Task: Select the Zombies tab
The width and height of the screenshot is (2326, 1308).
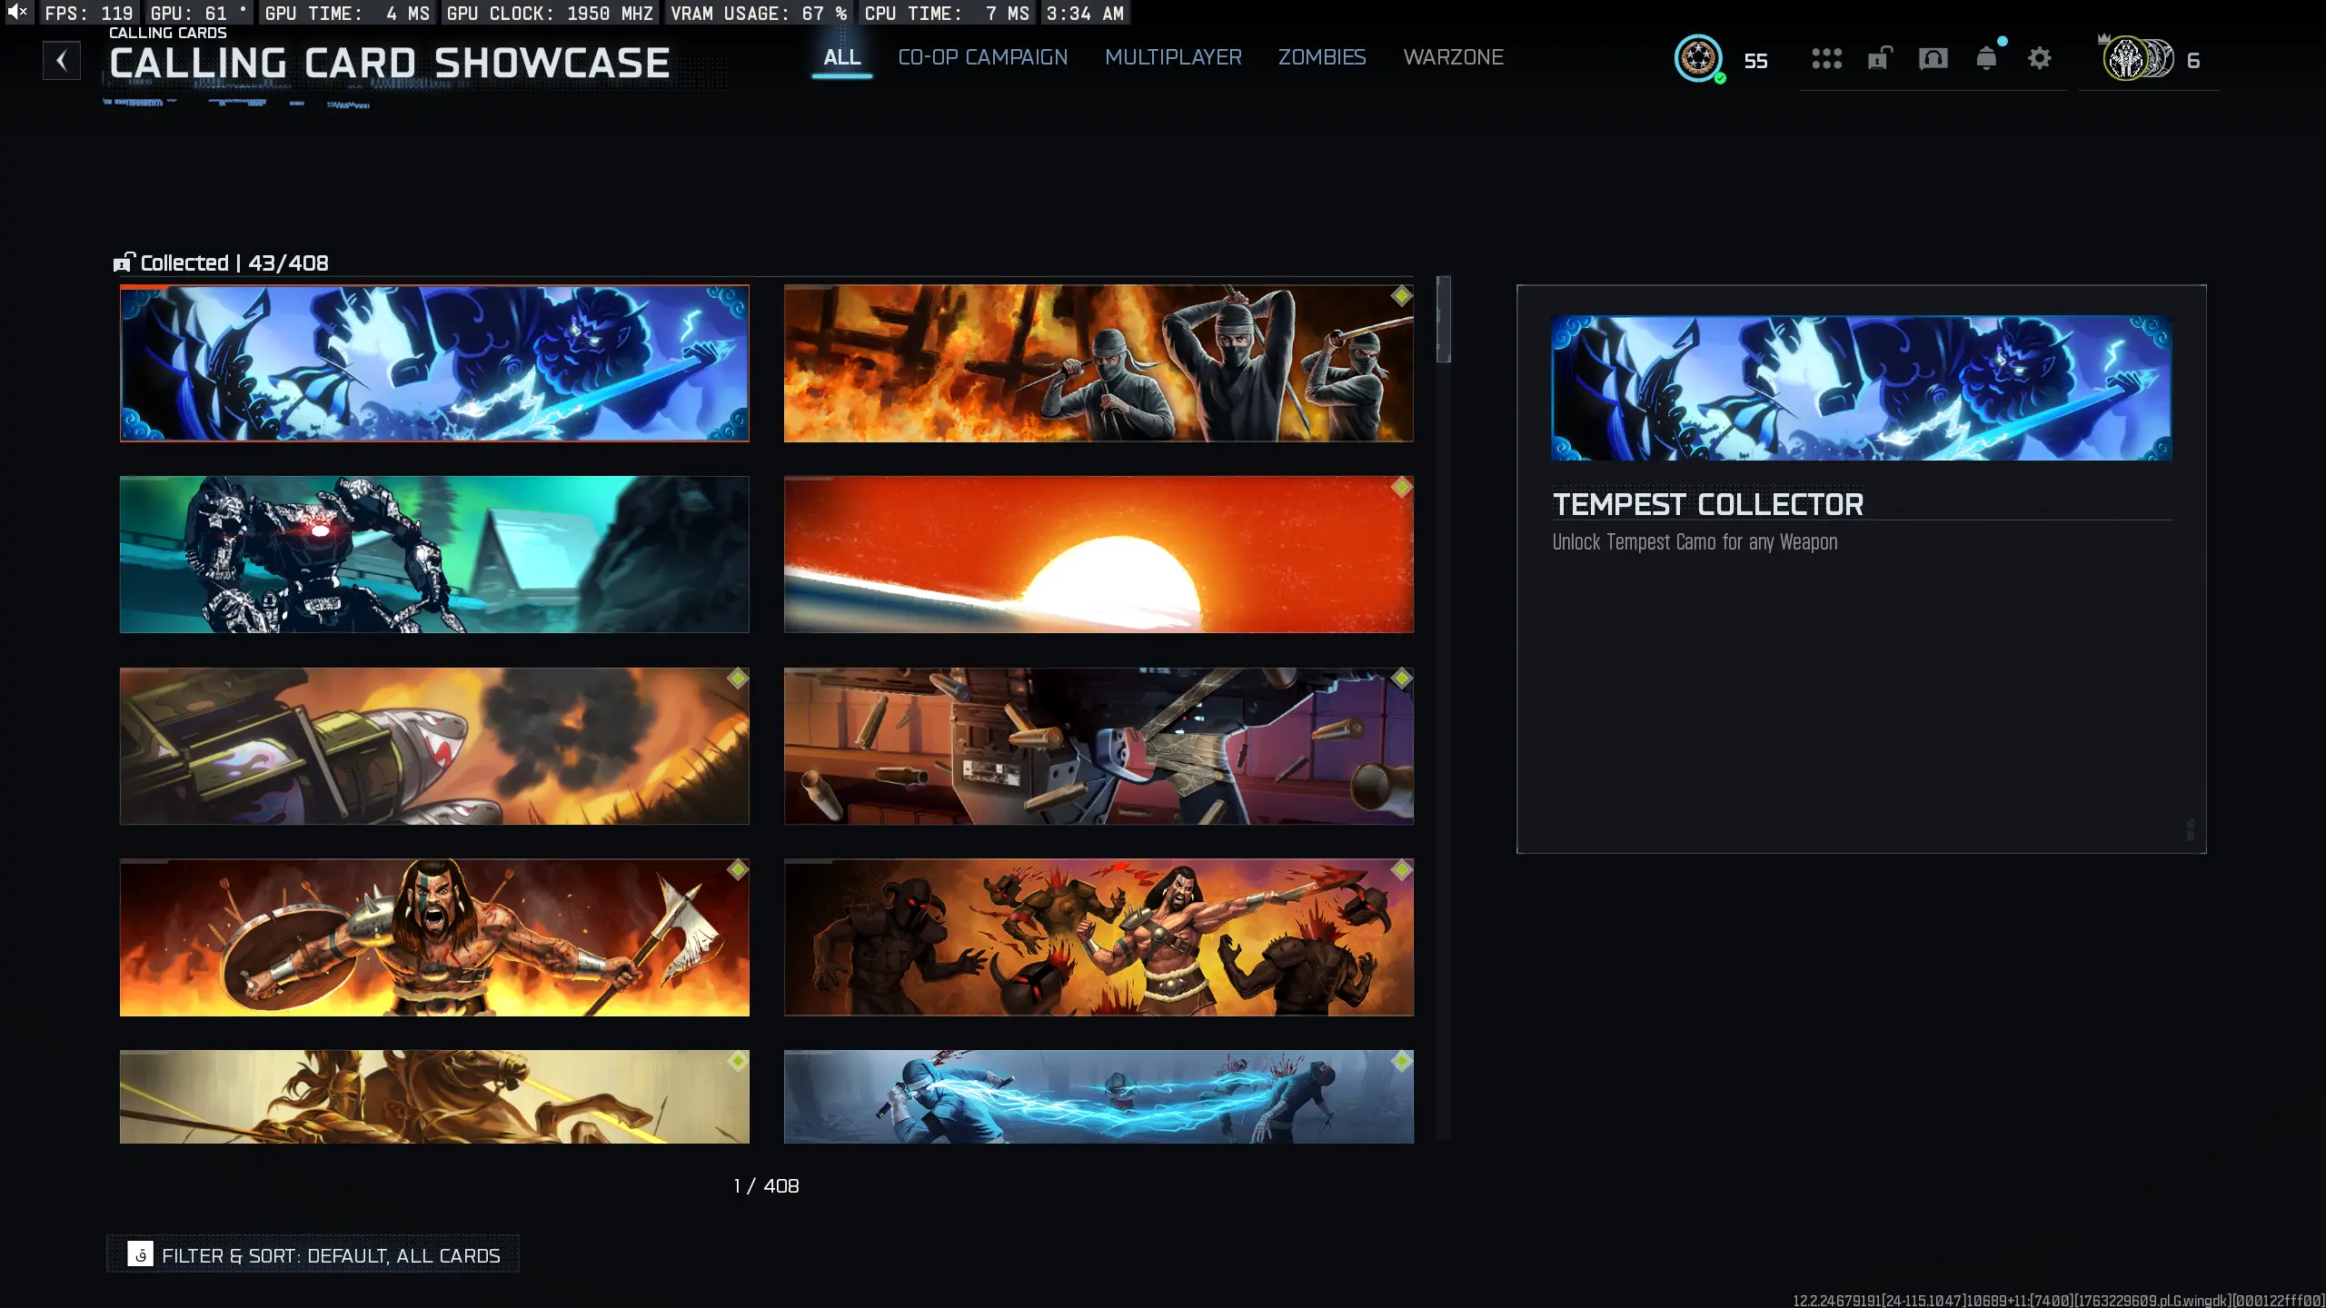Action: click(1321, 57)
